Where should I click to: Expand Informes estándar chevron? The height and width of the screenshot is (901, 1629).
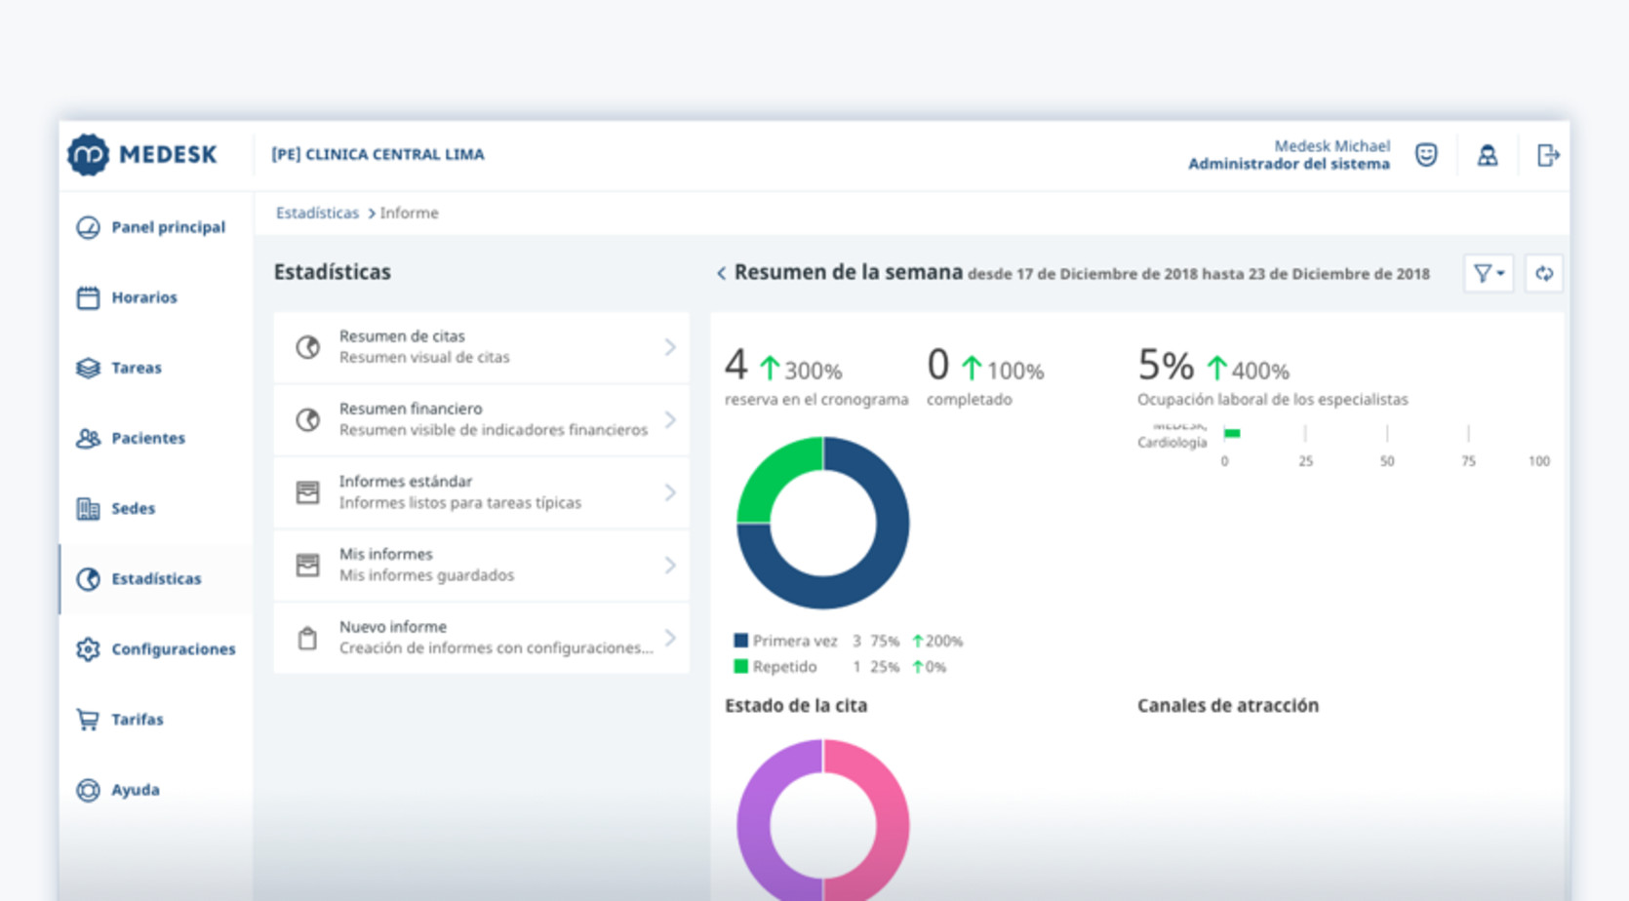(x=670, y=492)
